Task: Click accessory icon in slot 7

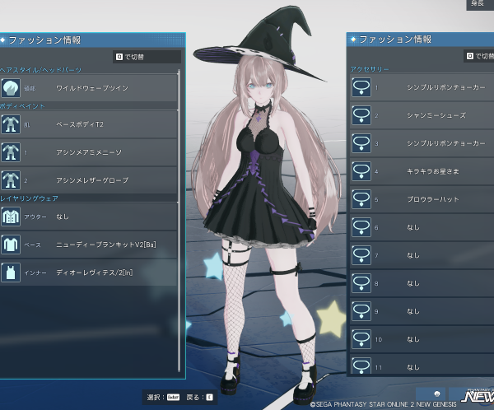Action: coord(361,255)
